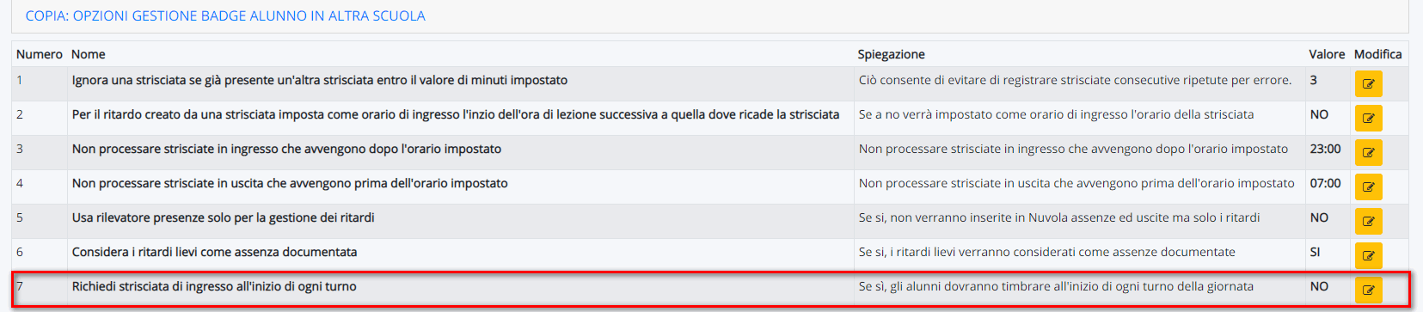The image size is (1423, 312).
Task: Click the 'Modifica' column header
Action: (x=1378, y=54)
